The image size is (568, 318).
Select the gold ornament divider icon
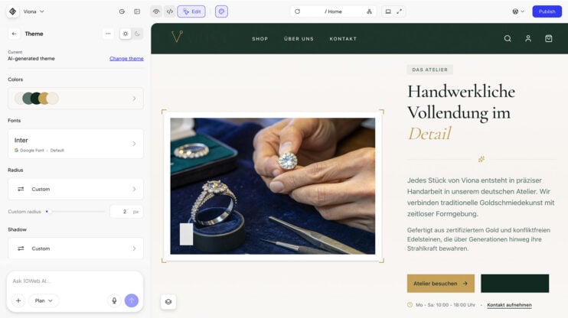point(481,159)
